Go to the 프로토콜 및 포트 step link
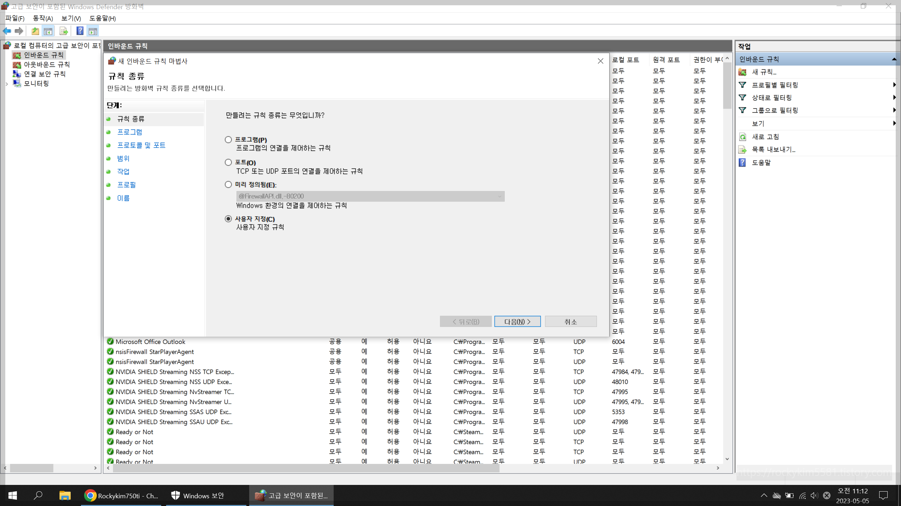The image size is (901, 506). point(141,145)
